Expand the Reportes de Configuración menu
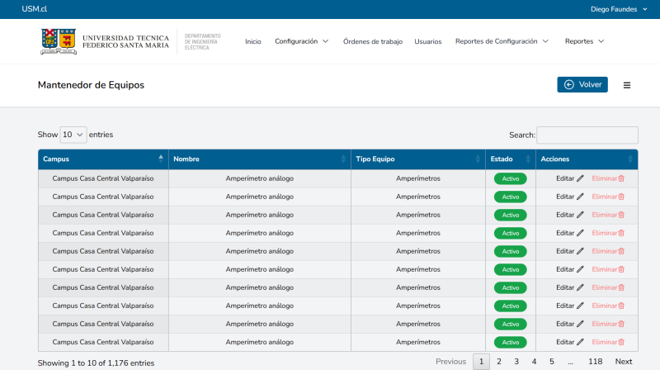 coord(502,41)
